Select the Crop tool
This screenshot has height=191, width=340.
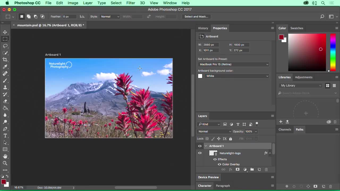click(5, 59)
